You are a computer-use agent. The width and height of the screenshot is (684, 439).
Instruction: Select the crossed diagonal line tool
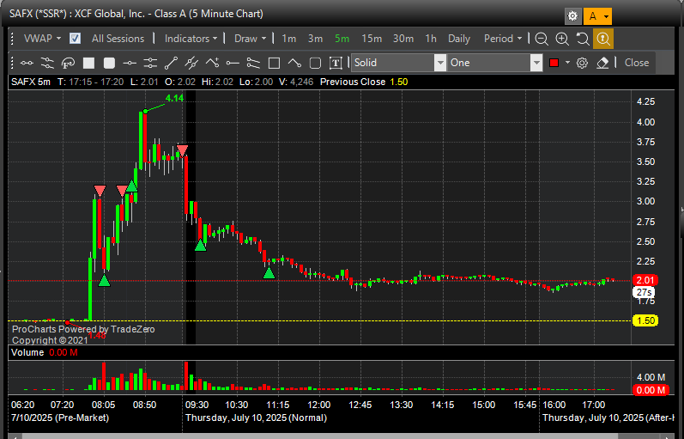point(191,63)
